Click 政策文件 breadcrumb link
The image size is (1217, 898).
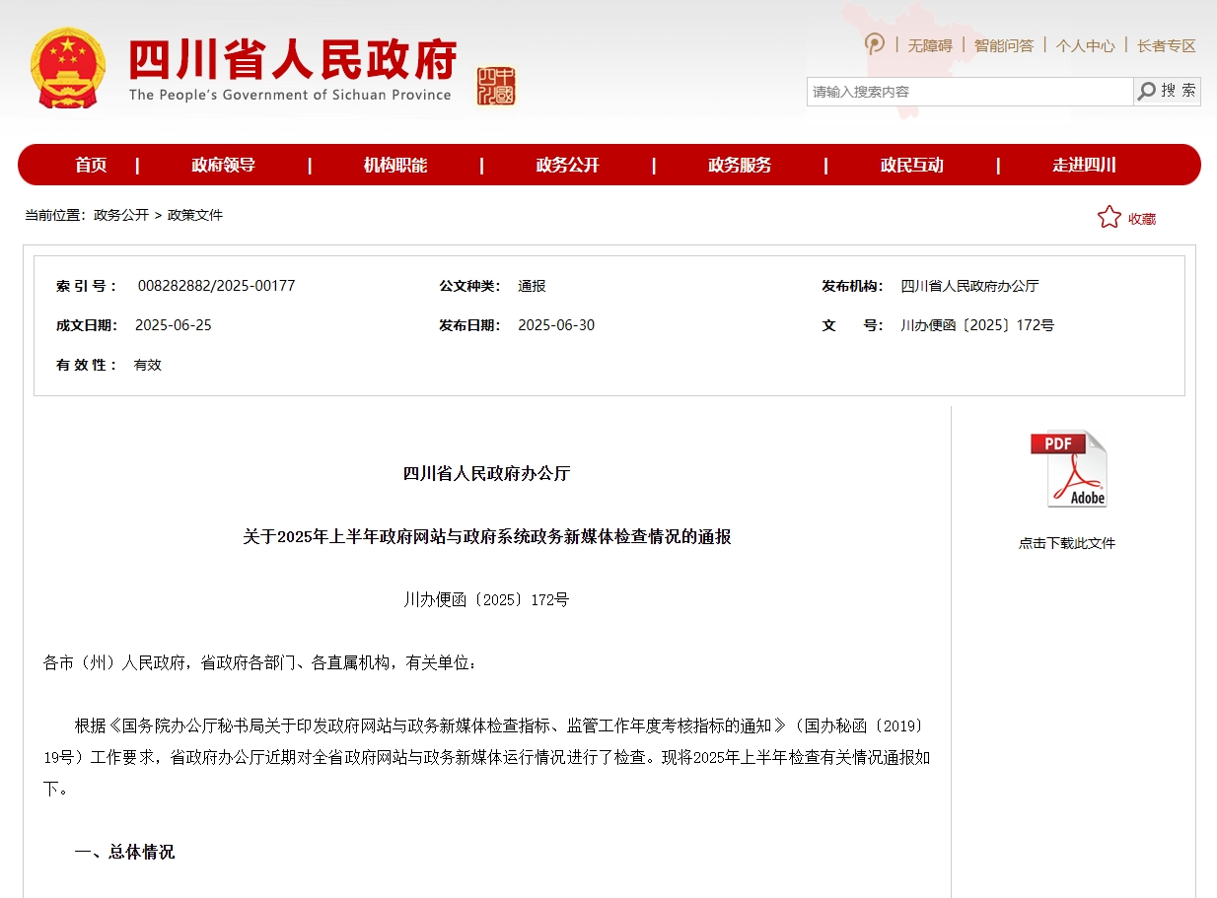[x=195, y=215]
